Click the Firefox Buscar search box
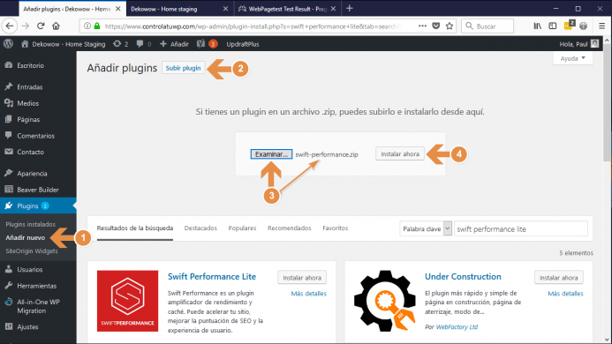The image size is (612, 344). [487, 26]
